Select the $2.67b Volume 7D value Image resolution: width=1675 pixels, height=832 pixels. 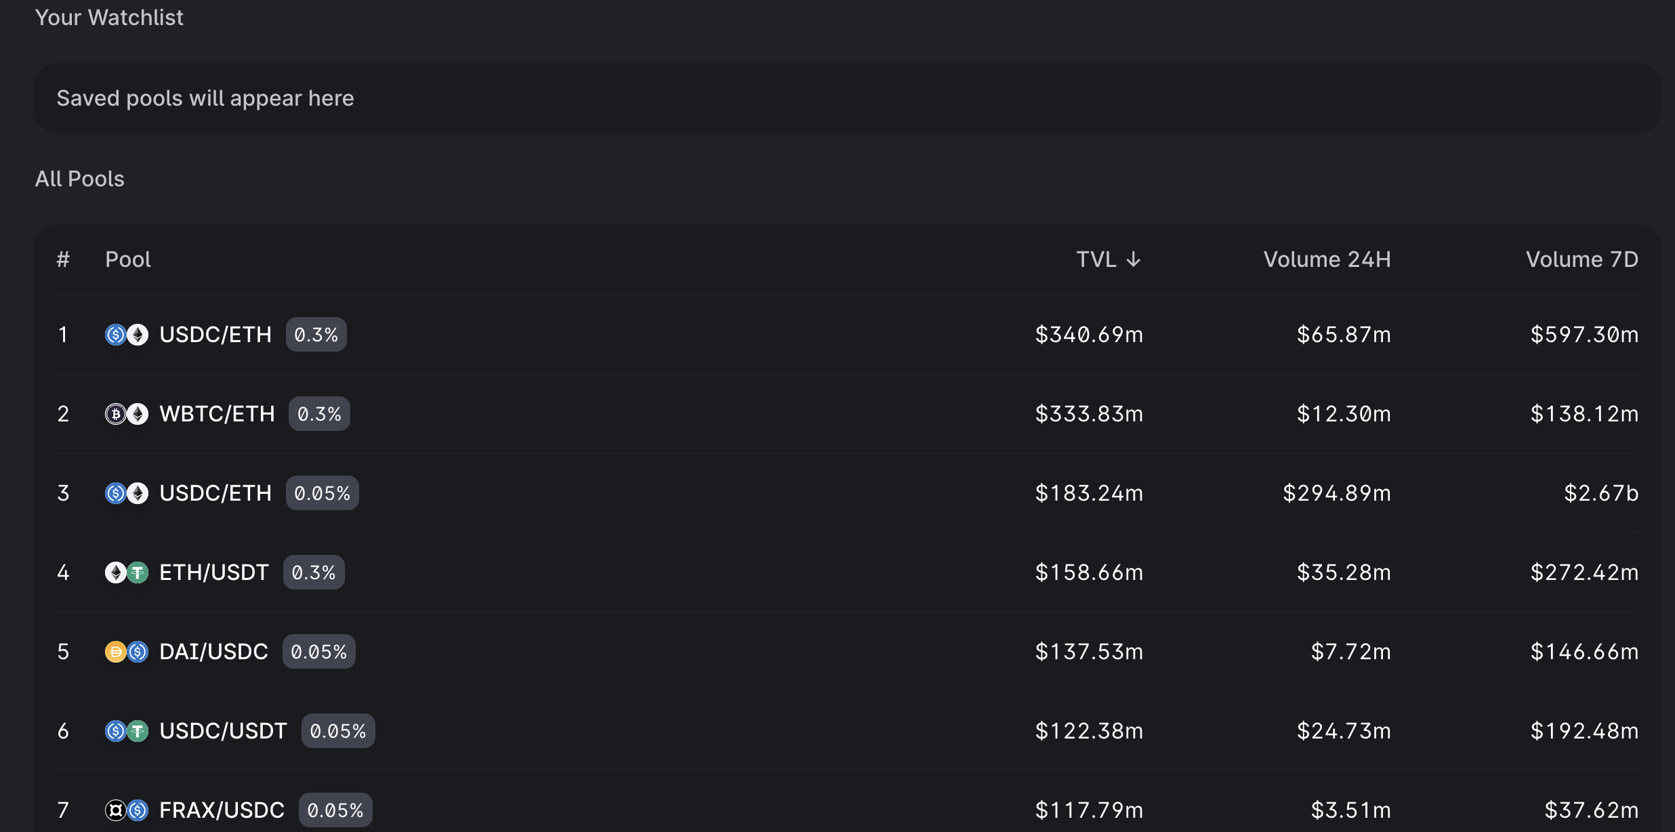coord(1600,493)
